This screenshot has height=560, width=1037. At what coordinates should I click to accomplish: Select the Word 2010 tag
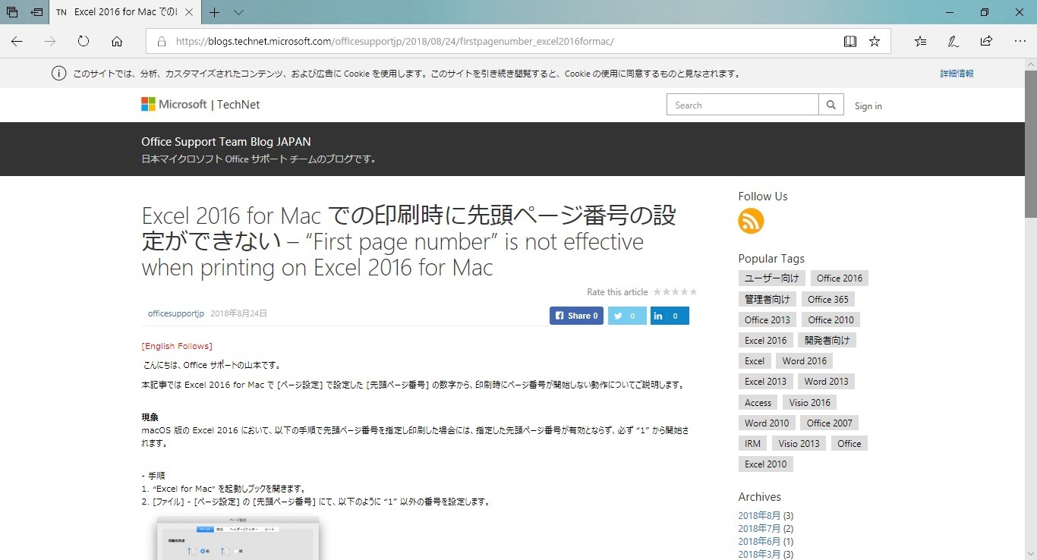pyautogui.click(x=767, y=423)
